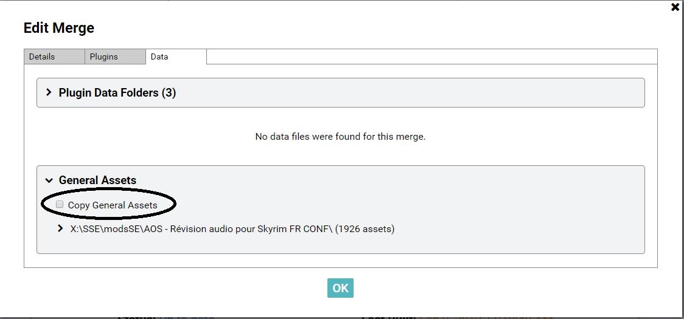Confirm the merge edits with OK

coord(340,288)
